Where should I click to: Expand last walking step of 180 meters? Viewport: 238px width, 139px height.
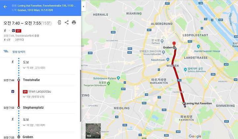coord(24,125)
